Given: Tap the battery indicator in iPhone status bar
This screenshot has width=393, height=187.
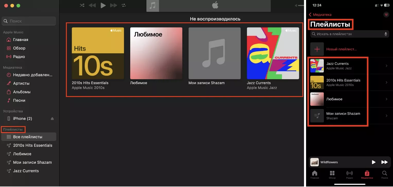Looking at the screenshot, I should point(387,5).
